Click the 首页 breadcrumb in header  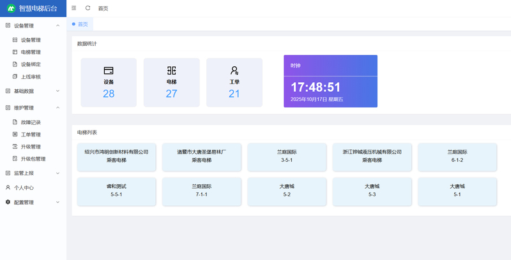click(103, 8)
